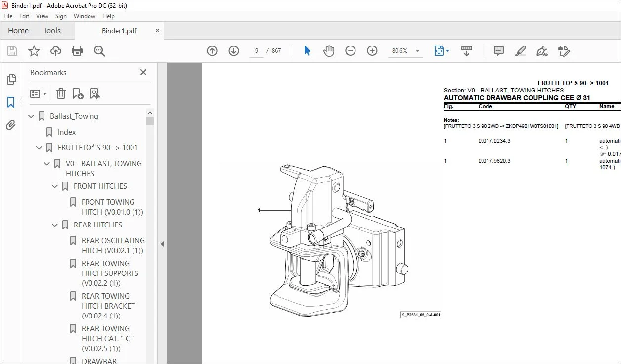The image size is (621, 364).
Task: Open the Window menu
Action: pos(85,16)
